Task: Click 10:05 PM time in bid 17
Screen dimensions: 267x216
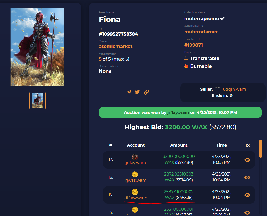Action: [222, 162]
